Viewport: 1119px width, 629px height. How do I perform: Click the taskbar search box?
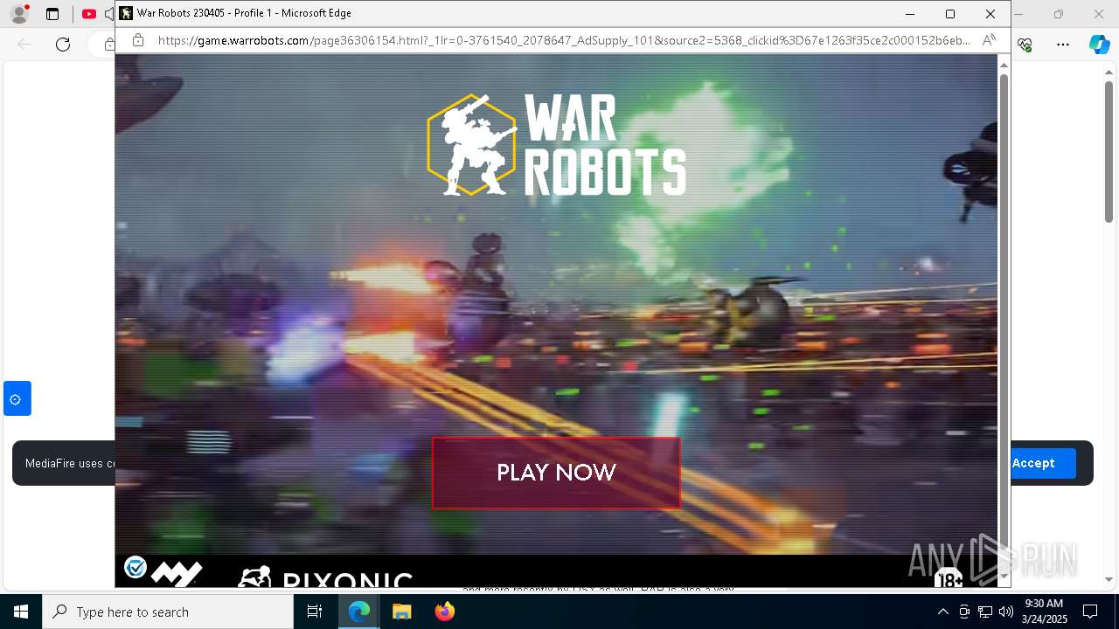click(x=168, y=612)
